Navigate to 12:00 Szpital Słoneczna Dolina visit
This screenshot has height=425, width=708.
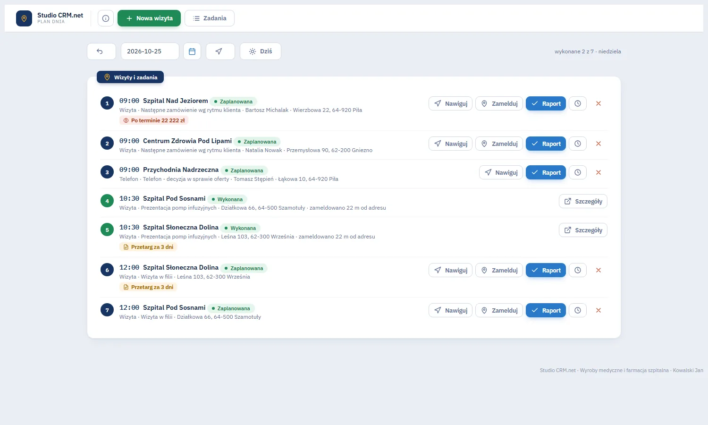coord(450,270)
